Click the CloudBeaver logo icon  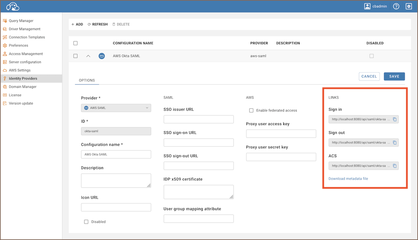click(12, 6)
